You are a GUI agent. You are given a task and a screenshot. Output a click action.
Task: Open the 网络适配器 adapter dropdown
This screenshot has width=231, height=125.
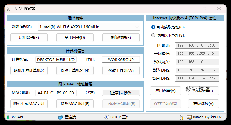tap(89, 27)
